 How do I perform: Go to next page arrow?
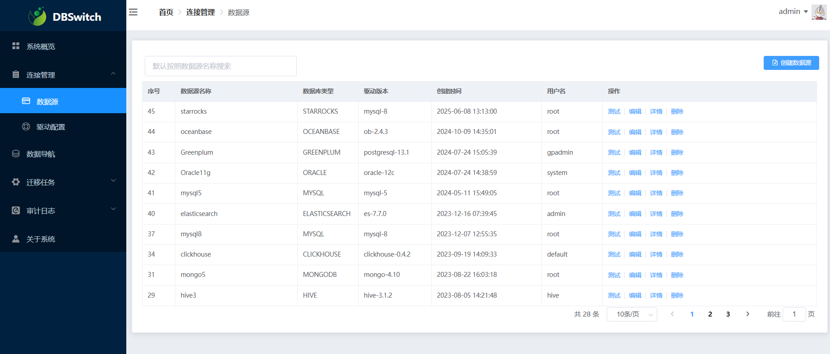(x=747, y=314)
